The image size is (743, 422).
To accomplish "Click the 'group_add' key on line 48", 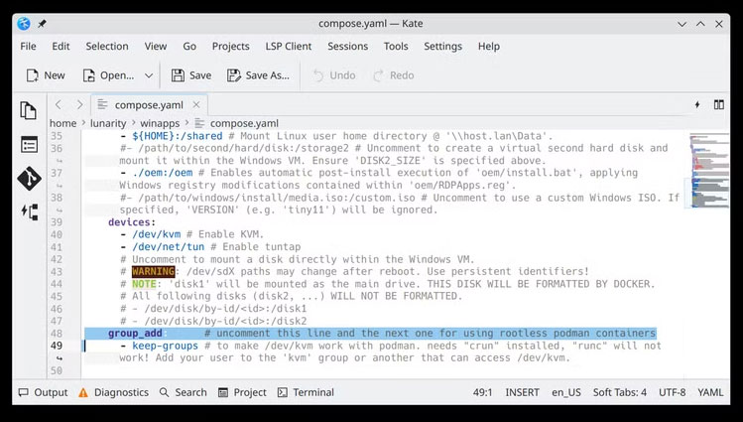I will (x=135, y=334).
